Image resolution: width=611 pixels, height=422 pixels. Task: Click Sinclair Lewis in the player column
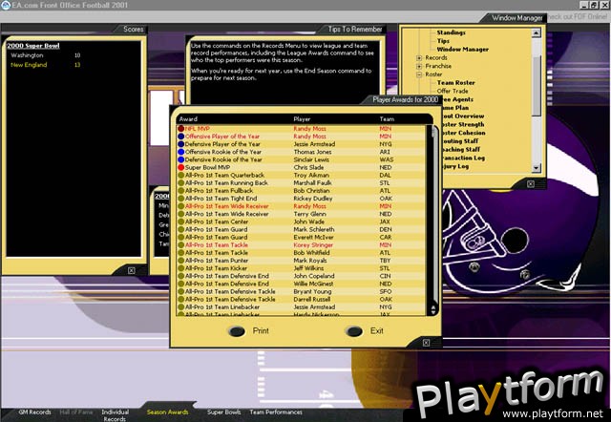pyautogui.click(x=311, y=159)
